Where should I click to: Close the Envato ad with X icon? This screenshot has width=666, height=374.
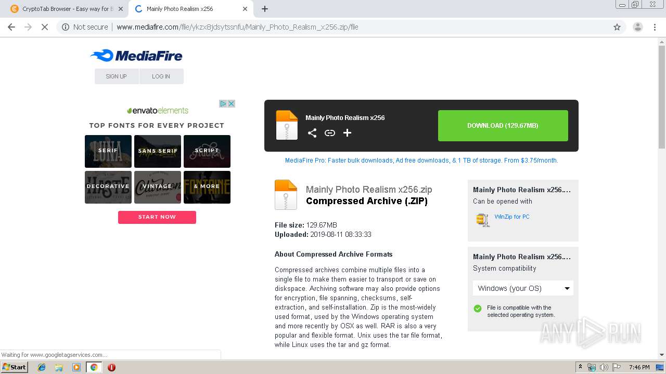click(231, 104)
